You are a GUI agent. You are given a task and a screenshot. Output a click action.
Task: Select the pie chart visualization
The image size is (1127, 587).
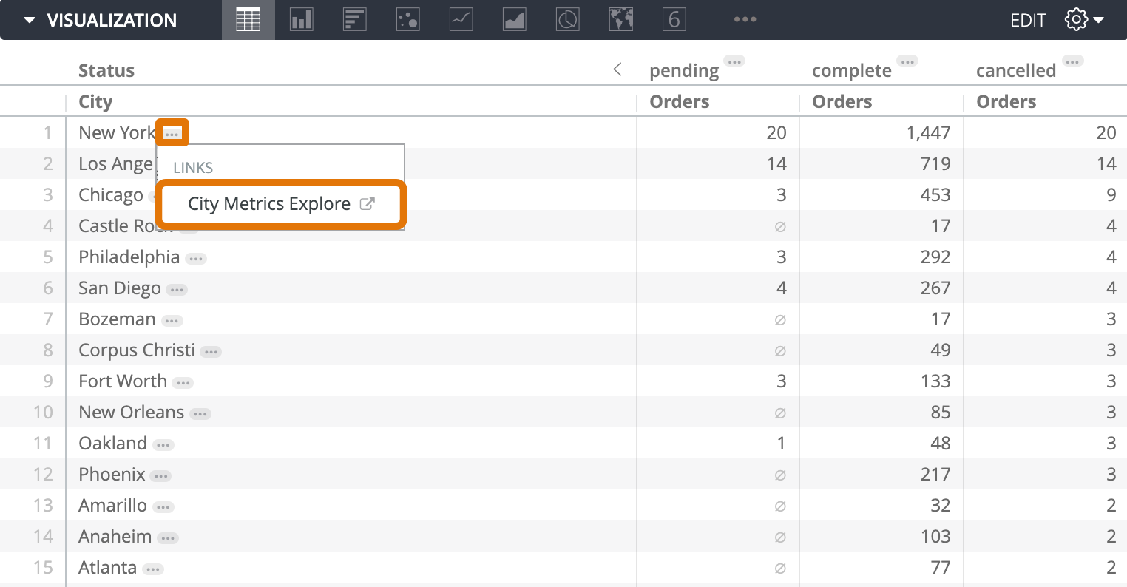[x=567, y=20]
